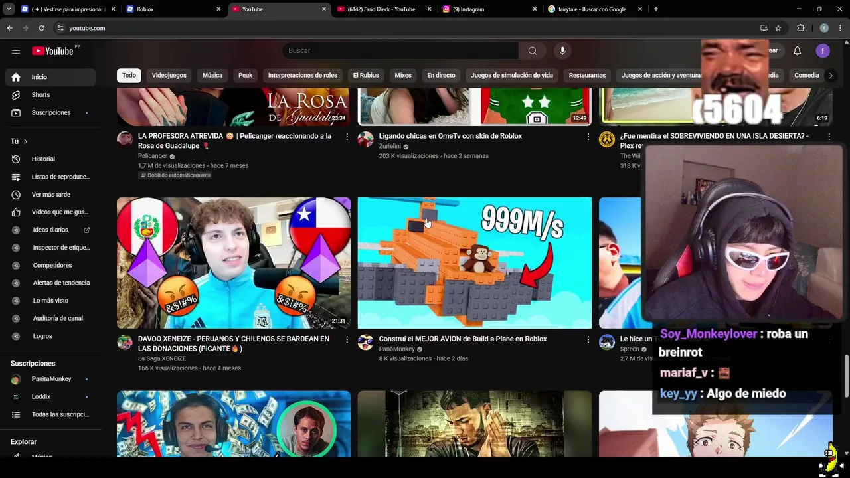Open Inspector de etiquetas

coord(50,247)
